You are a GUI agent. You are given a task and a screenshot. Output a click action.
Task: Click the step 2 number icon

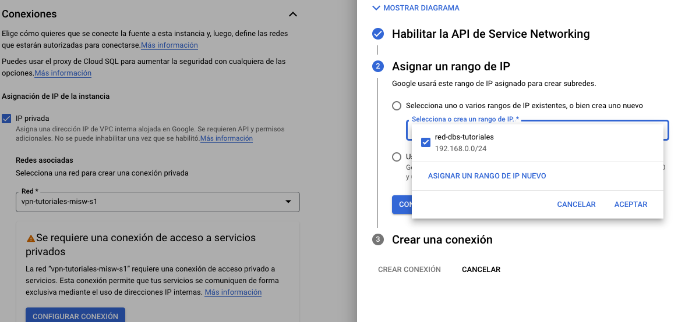378,66
